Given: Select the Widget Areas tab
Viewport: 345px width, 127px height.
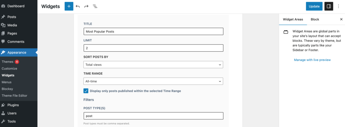Looking at the screenshot, I should pyautogui.click(x=293, y=19).
